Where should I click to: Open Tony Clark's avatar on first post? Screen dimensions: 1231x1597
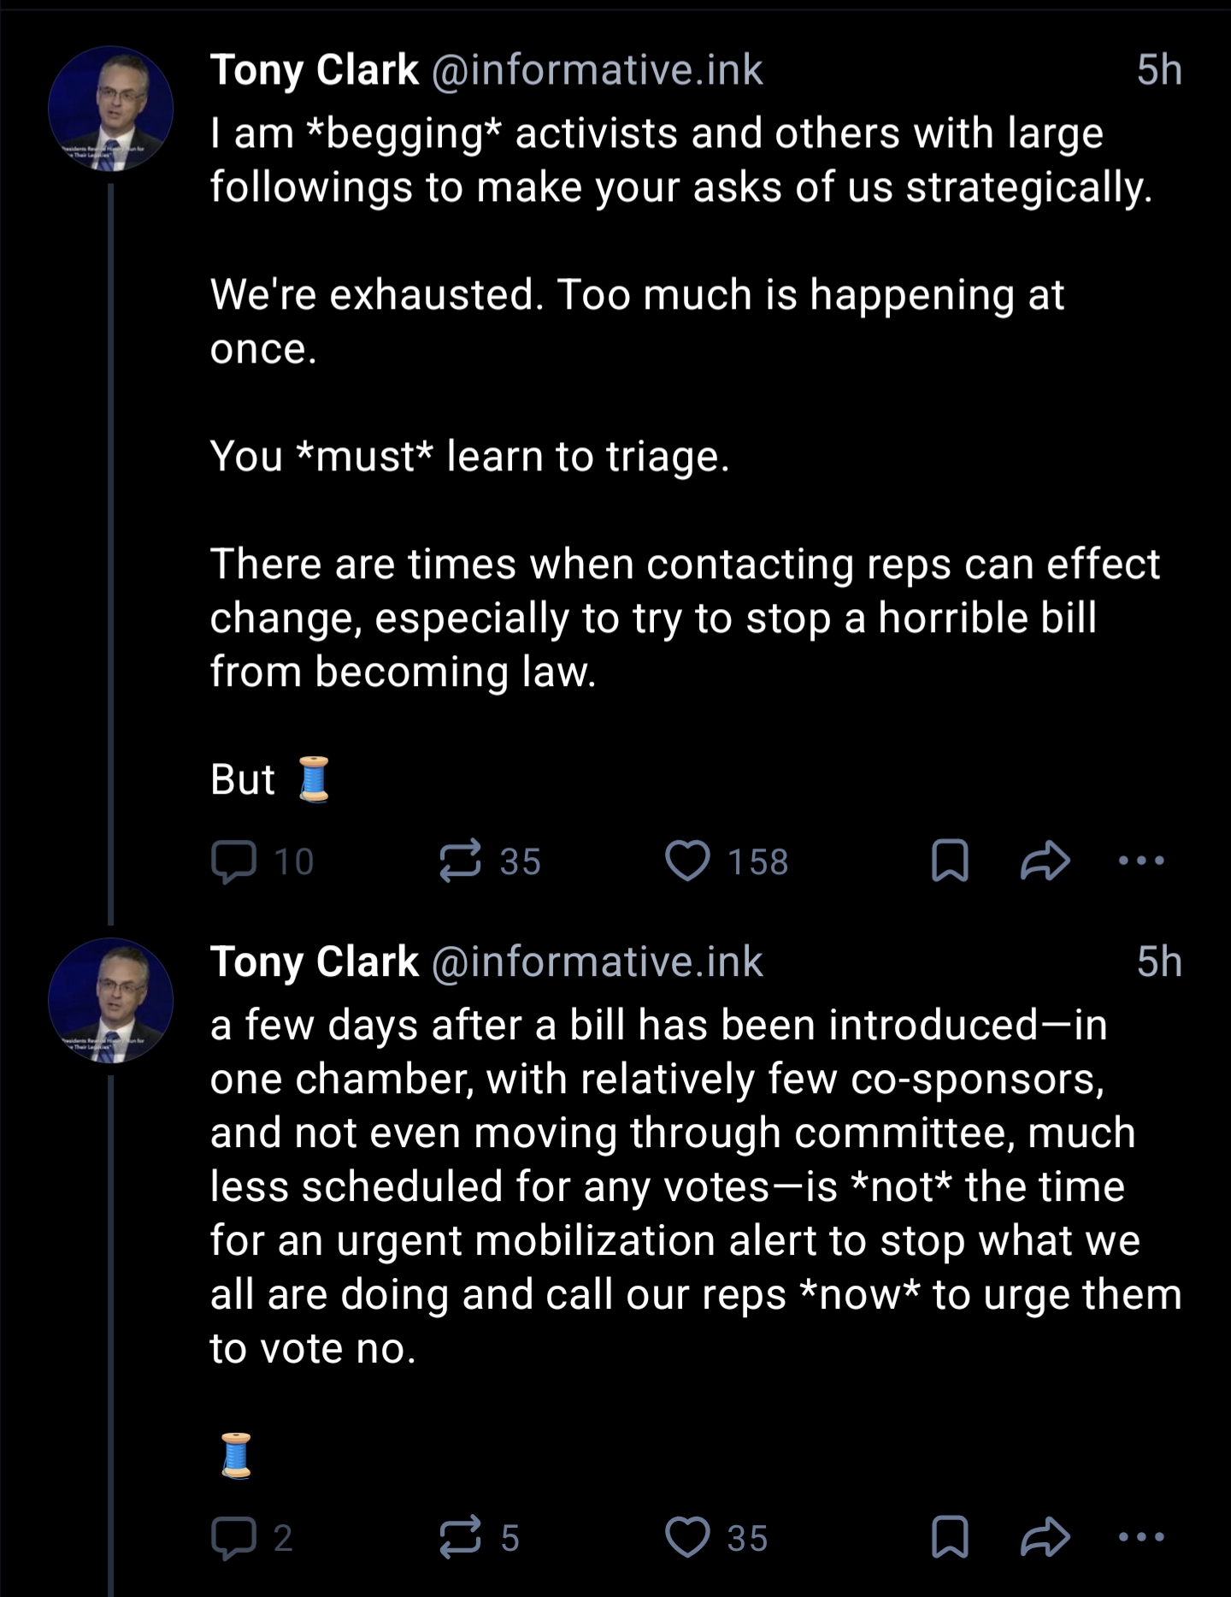tap(110, 109)
